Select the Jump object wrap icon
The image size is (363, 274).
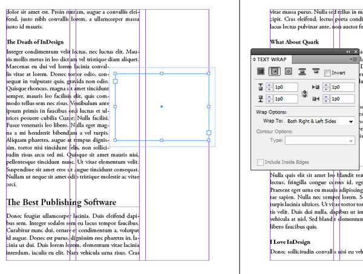click(302, 71)
